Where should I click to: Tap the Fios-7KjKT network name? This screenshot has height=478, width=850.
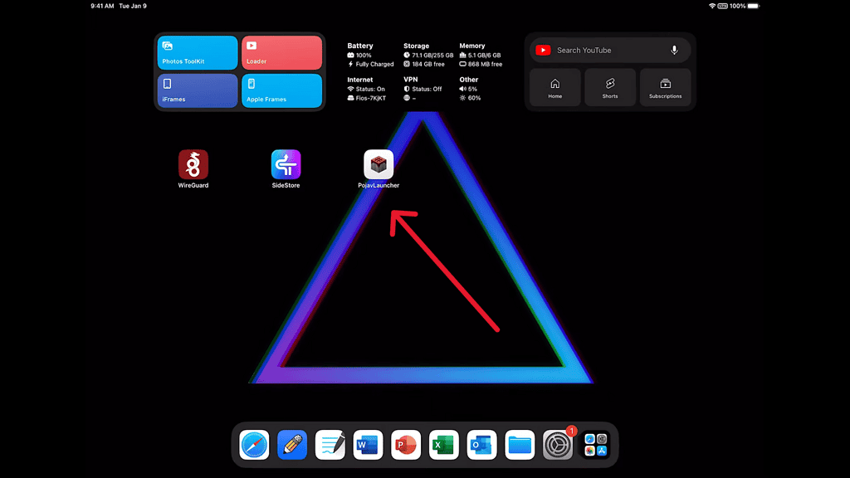pos(371,98)
